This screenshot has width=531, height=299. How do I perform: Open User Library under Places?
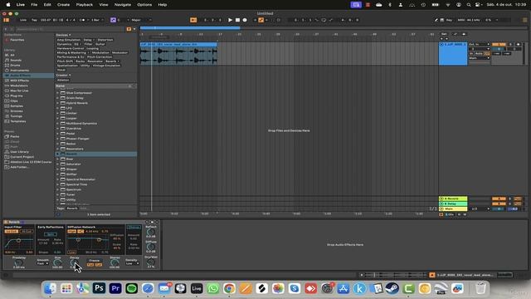coord(19,152)
